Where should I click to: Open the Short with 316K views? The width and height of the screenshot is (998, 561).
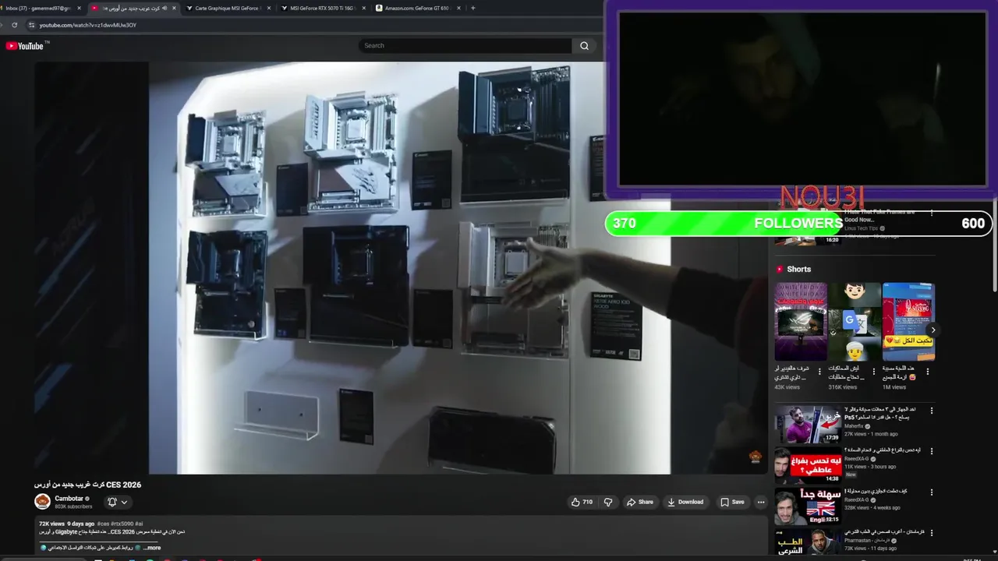[x=855, y=322]
